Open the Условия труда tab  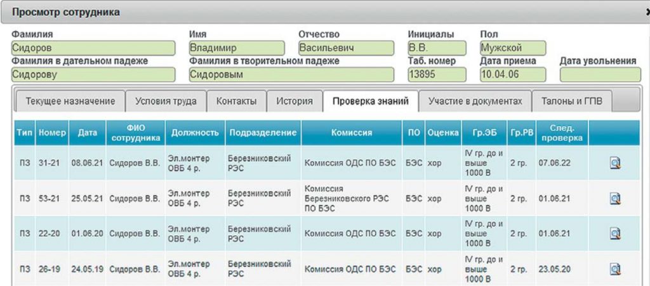pos(166,101)
